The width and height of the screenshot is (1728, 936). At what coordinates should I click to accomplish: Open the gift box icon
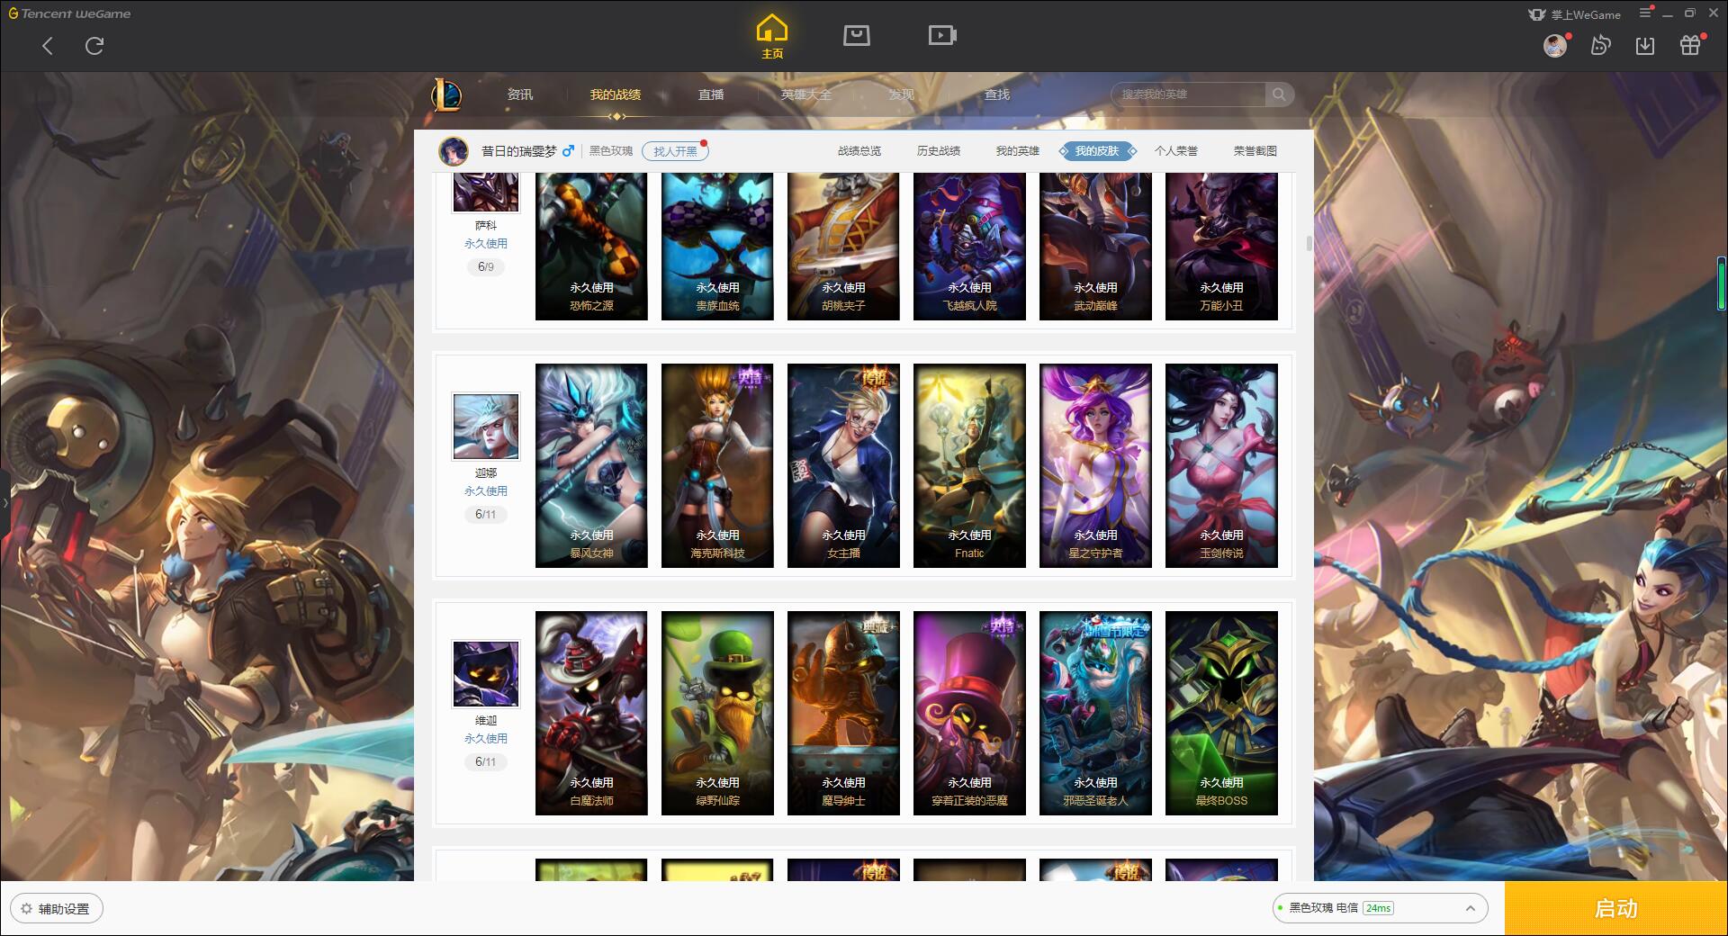tap(1690, 45)
